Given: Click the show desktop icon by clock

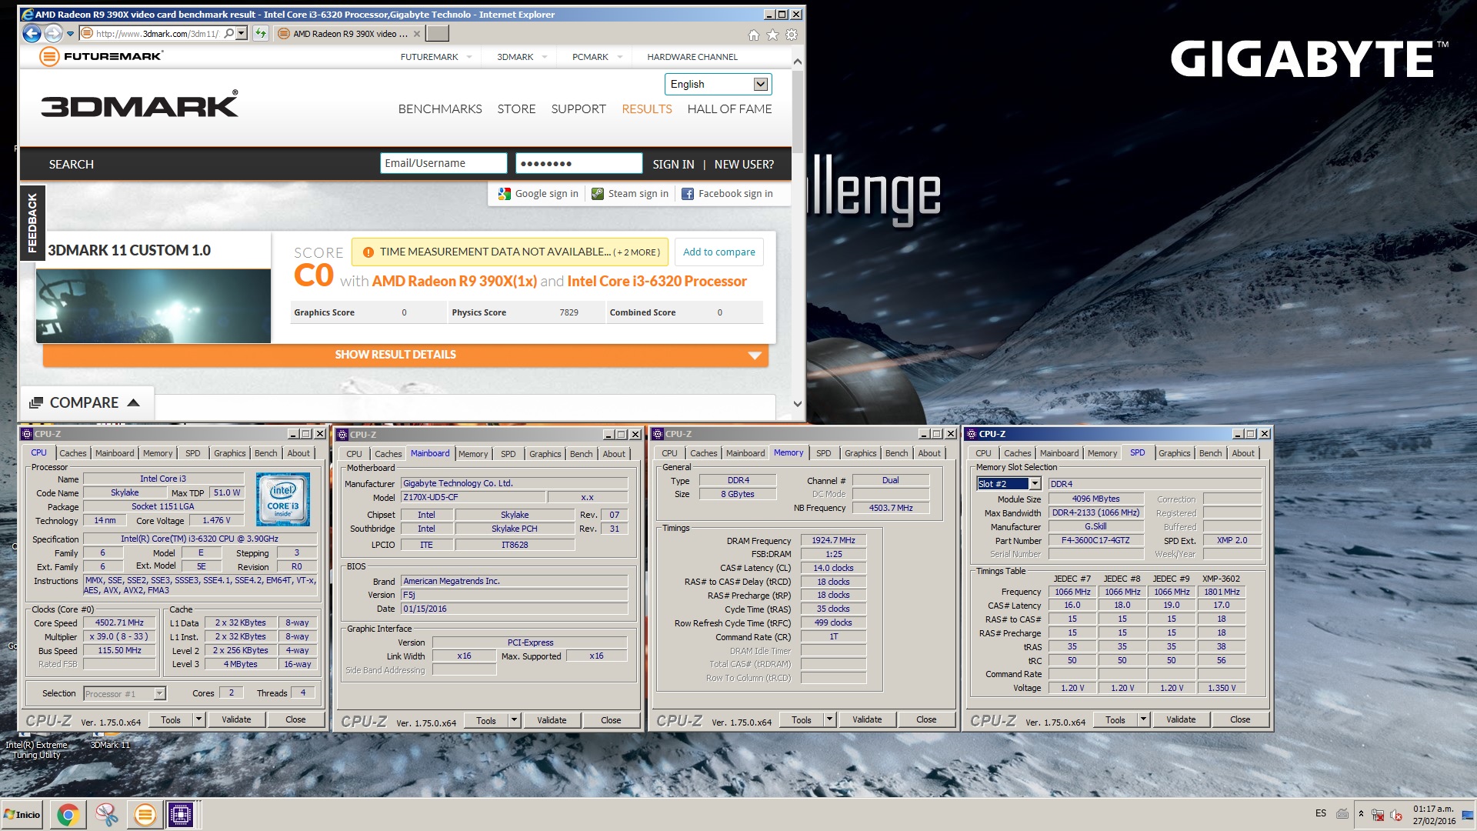Looking at the screenshot, I should pos(1467,815).
